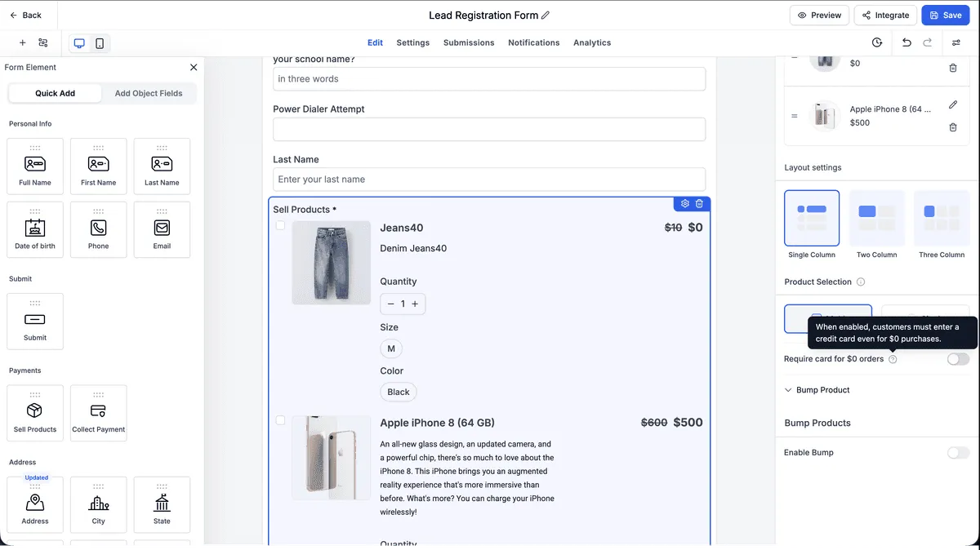Screen dimensions: 980x550
Task: Add the Phone element
Action: coord(99,229)
